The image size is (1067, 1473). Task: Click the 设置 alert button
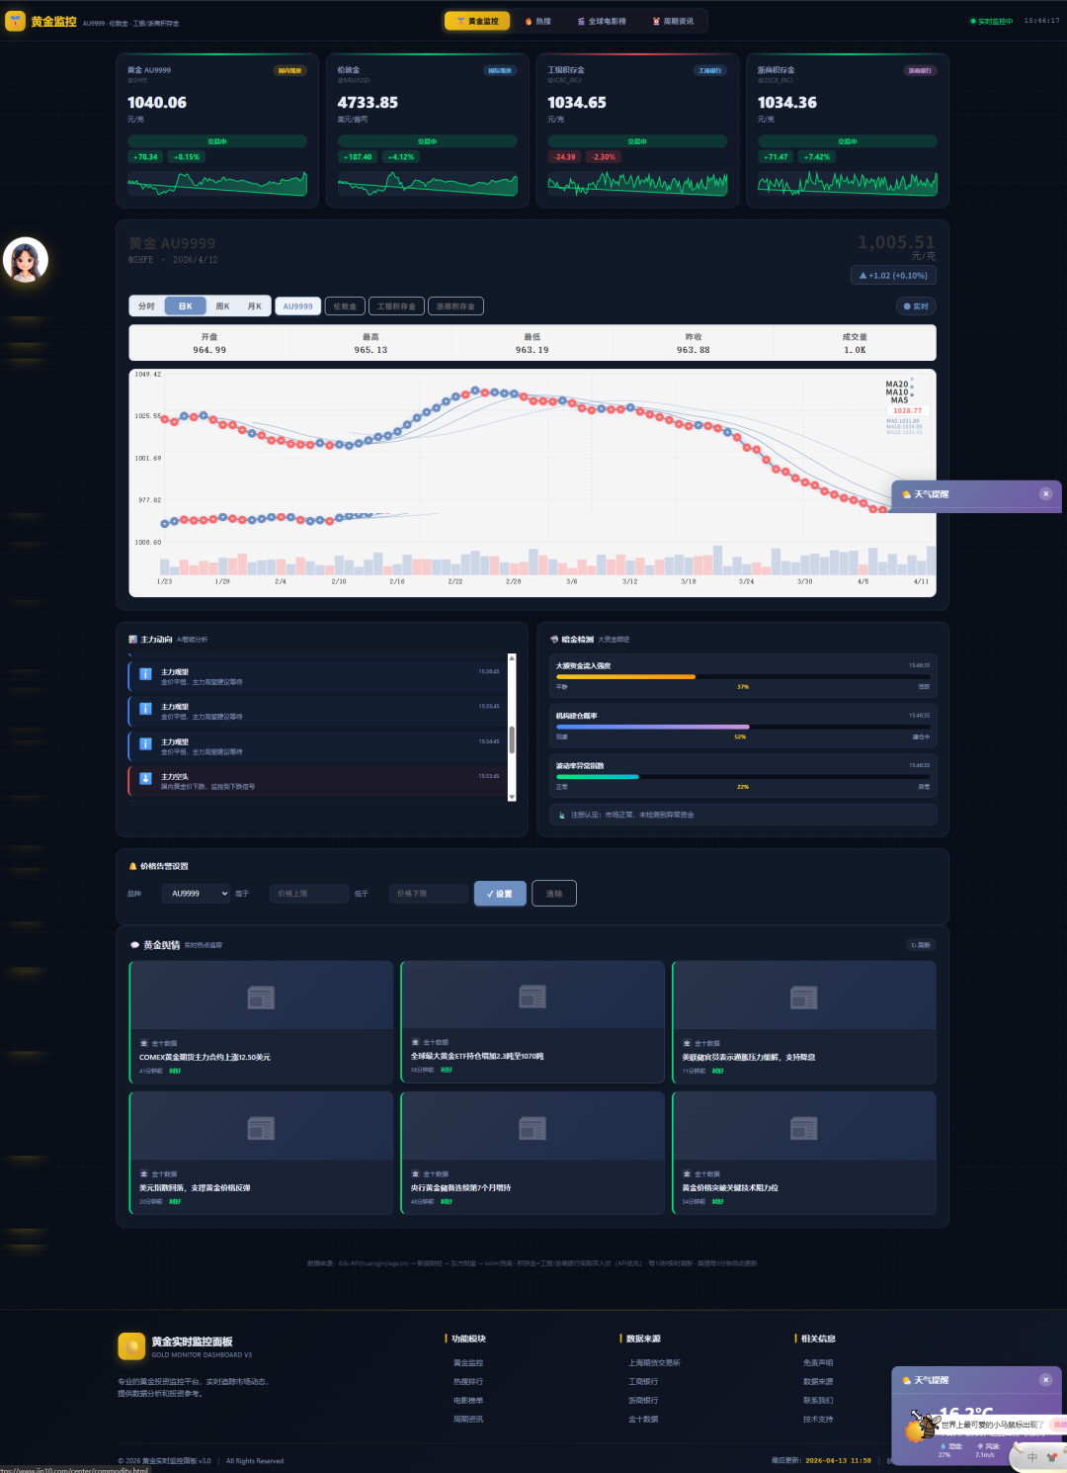click(500, 894)
